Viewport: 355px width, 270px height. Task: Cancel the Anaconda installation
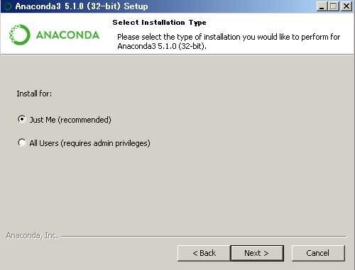pyautogui.click(x=318, y=253)
